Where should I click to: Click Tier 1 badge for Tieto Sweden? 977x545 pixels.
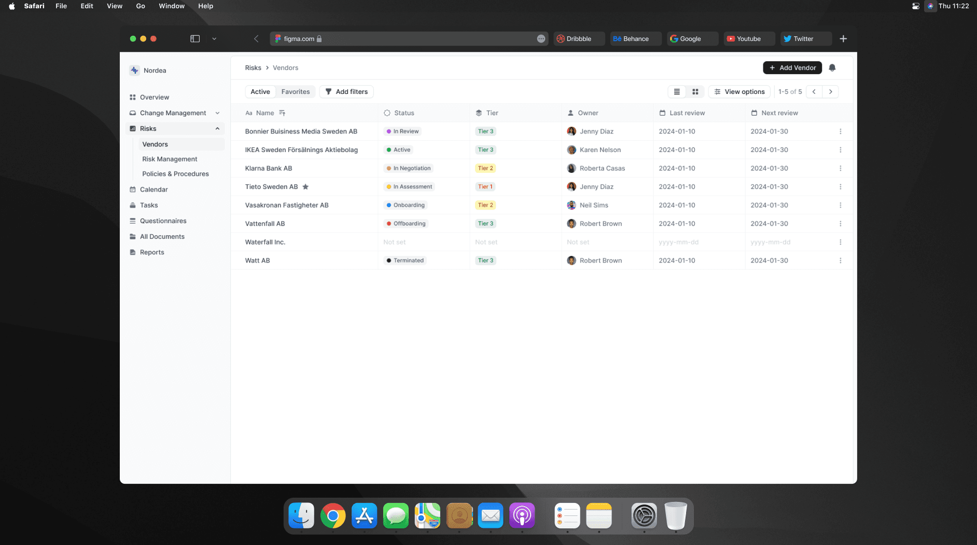point(485,186)
